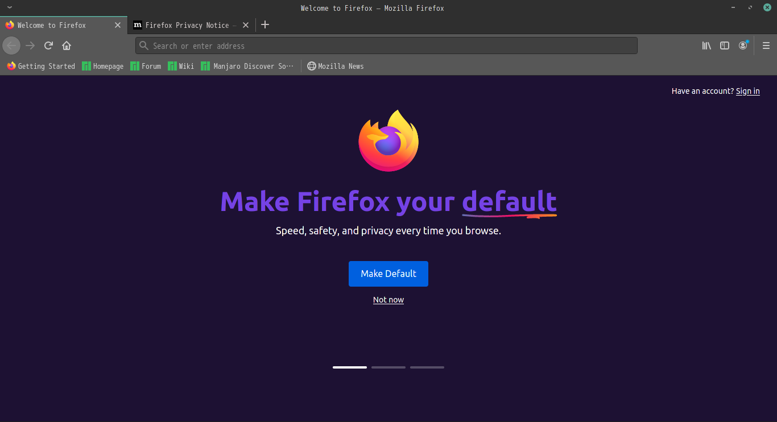
Task: Click the Sign in link
Action: coord(748,91)
